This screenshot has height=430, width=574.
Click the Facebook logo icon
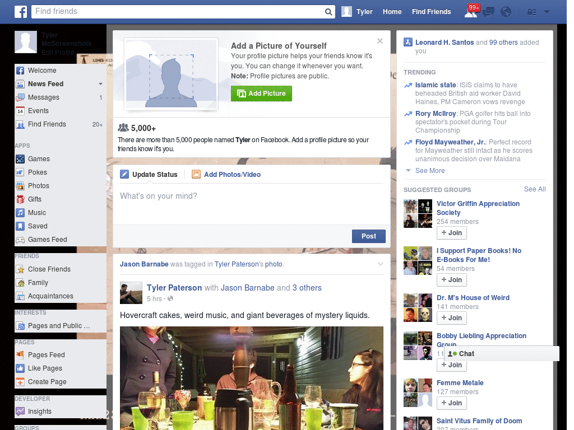pyautogui.click(x=21, y=12)
